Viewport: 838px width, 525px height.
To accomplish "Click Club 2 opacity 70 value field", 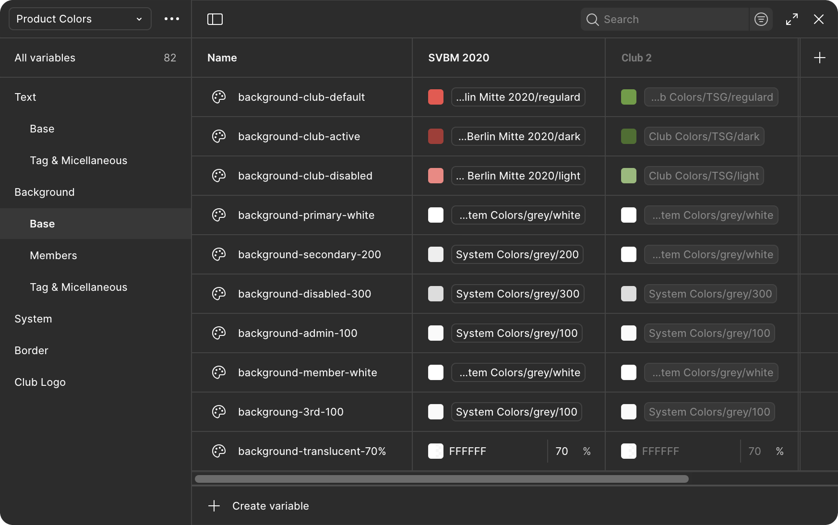I will click(754, 451).
